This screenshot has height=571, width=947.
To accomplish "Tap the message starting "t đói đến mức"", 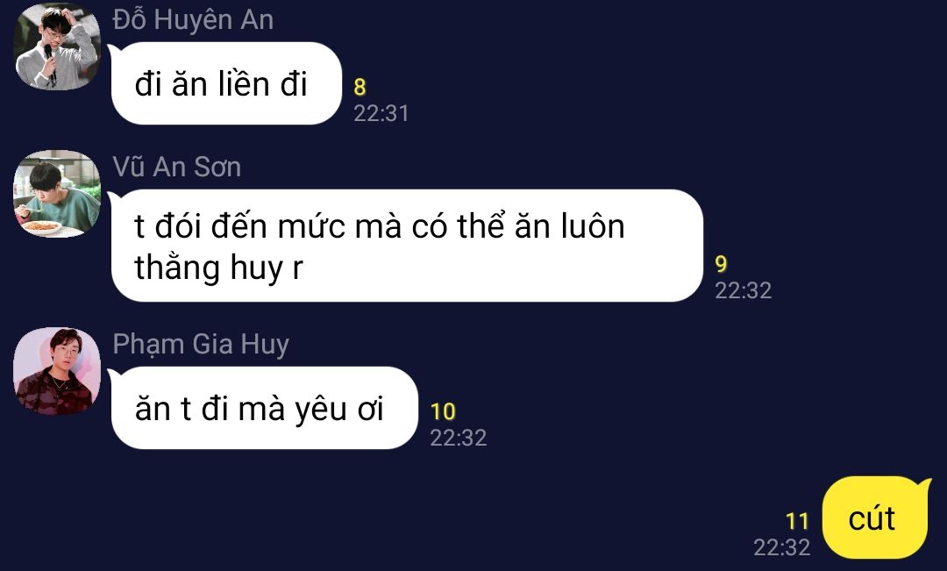I will coord(407,246).
